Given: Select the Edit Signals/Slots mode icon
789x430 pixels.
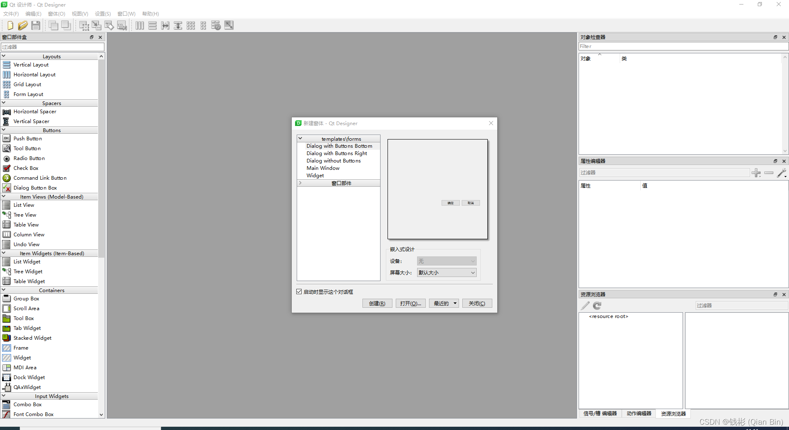Looking at the screenshot, I should [97, 25].
